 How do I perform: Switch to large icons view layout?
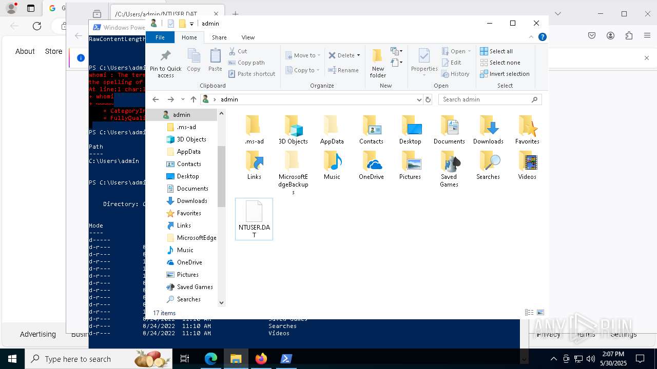pyautogui.click(x=540, y=313)
